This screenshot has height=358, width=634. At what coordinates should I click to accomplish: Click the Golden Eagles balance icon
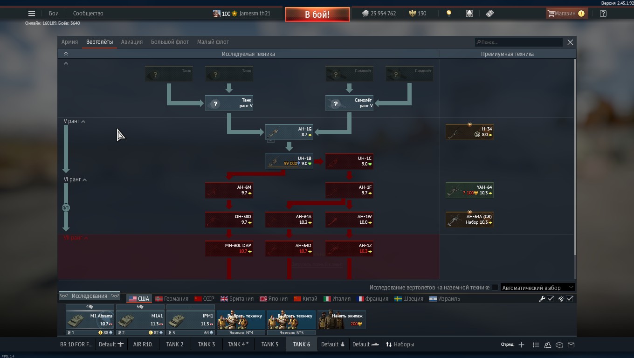(x=412, y=14)
